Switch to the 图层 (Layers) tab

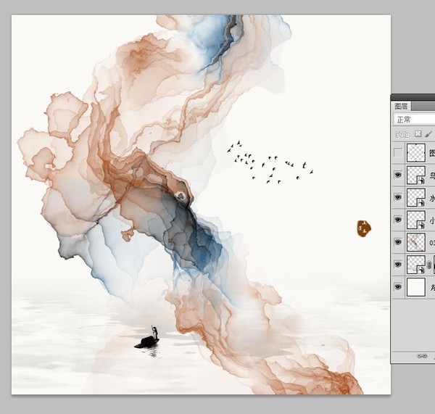point(401,107)
